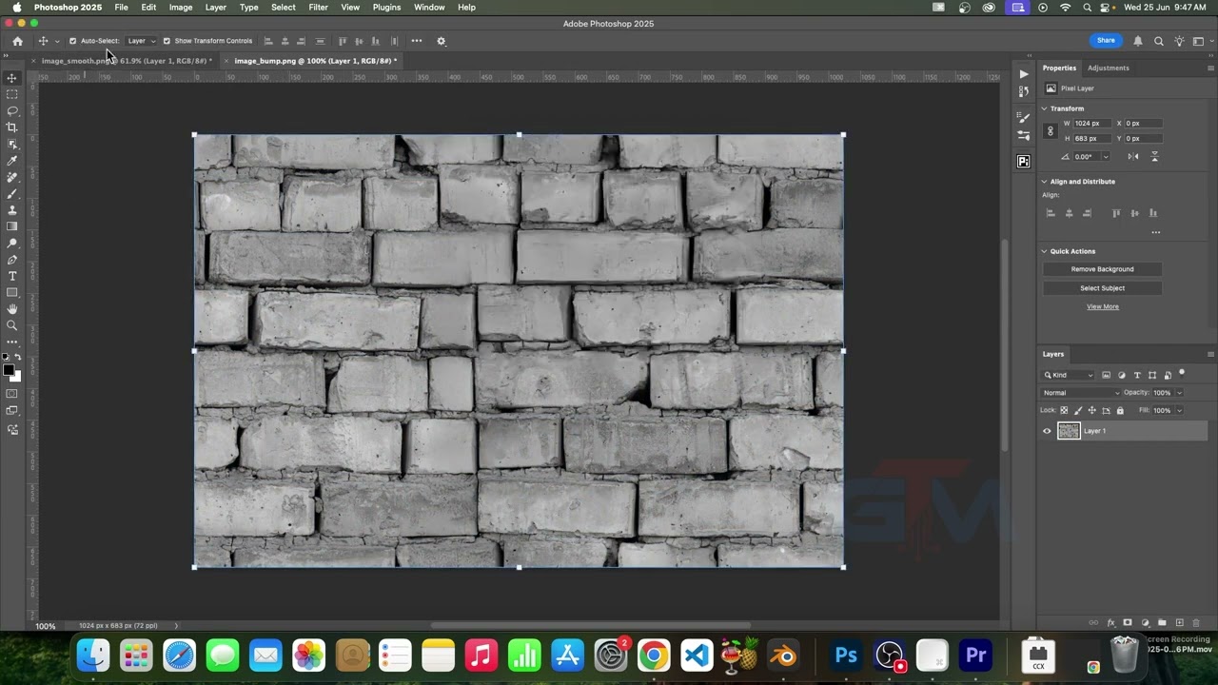Open Blender from the Dock
The width and height of the screenshot is (1218, 685).
tap(783, 656)
